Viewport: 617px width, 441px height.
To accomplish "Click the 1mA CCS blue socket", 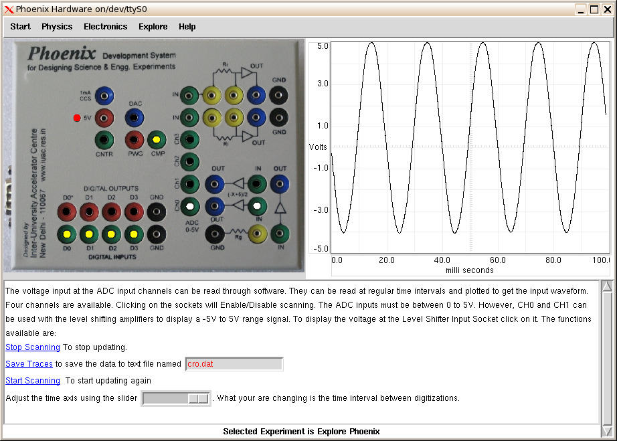I will pos(104,96).
